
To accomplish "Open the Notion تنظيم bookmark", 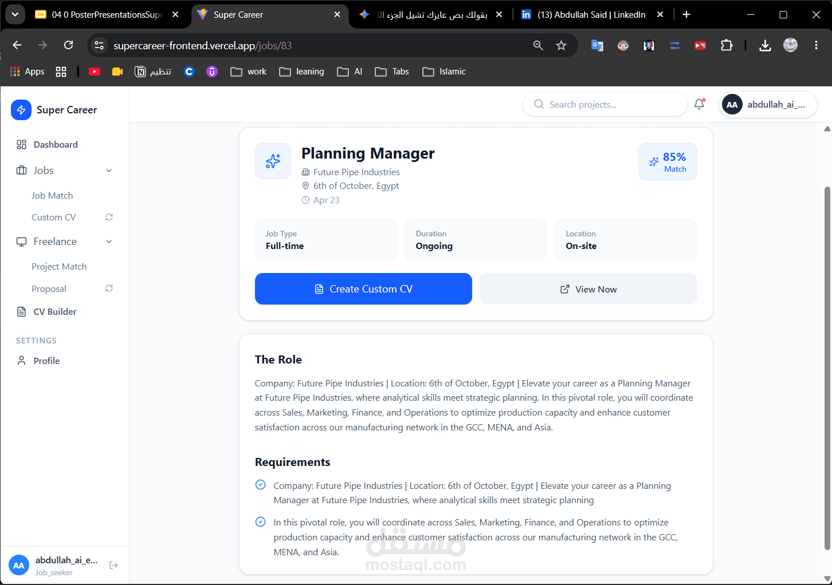I will click(153, 72).
